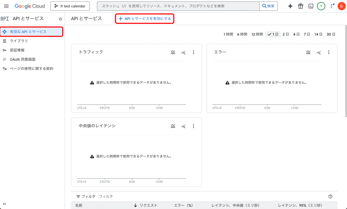Open the notifications badge showing 1

[x=321, y=6]
